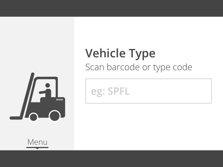Click the forklift driver figure

tap(47, 91)
